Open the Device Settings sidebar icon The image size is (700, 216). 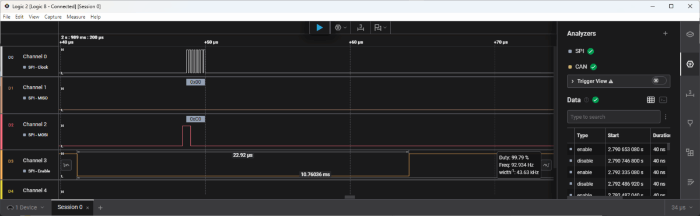pyautogui.click(x=690, y=34)
